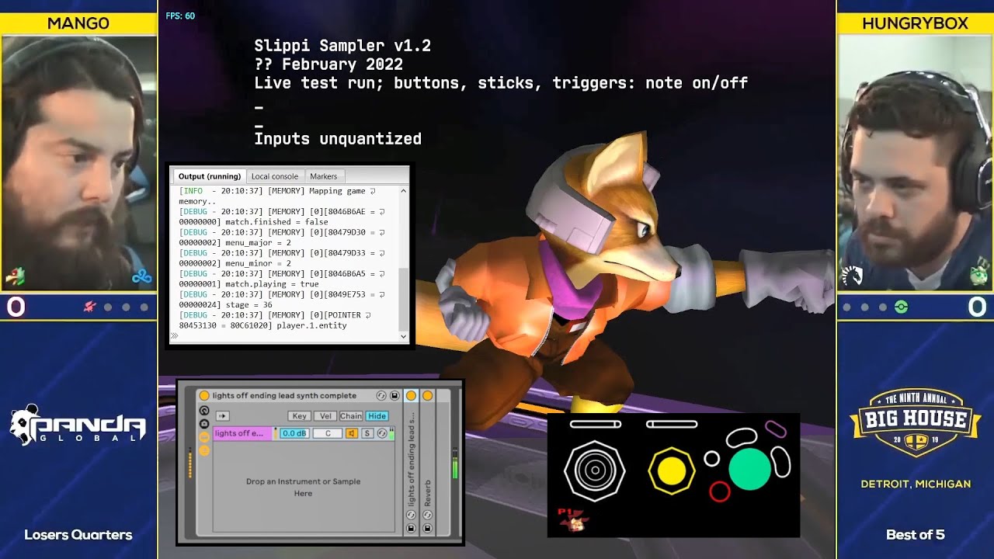Click the console scrollbar thumb
Viewport: 994px width, 559px height.
[x=404, y=299]
